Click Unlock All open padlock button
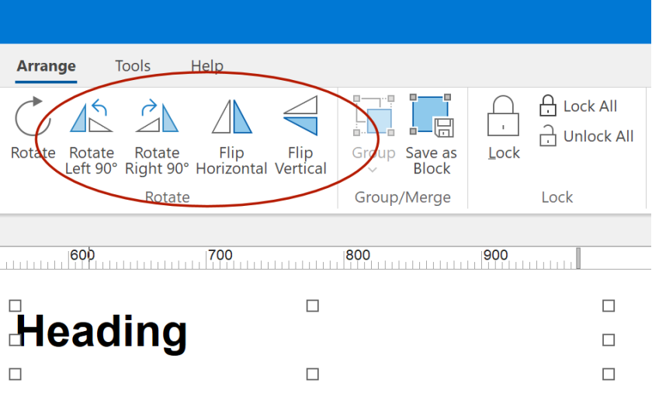 pyautogui.click(x=586, y=136)
